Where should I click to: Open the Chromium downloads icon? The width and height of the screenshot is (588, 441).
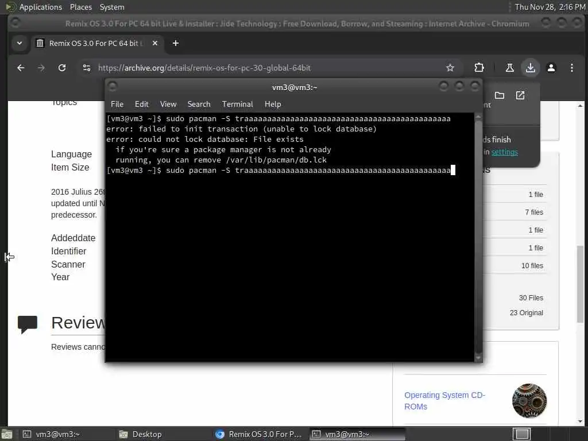tap(530, 68)
